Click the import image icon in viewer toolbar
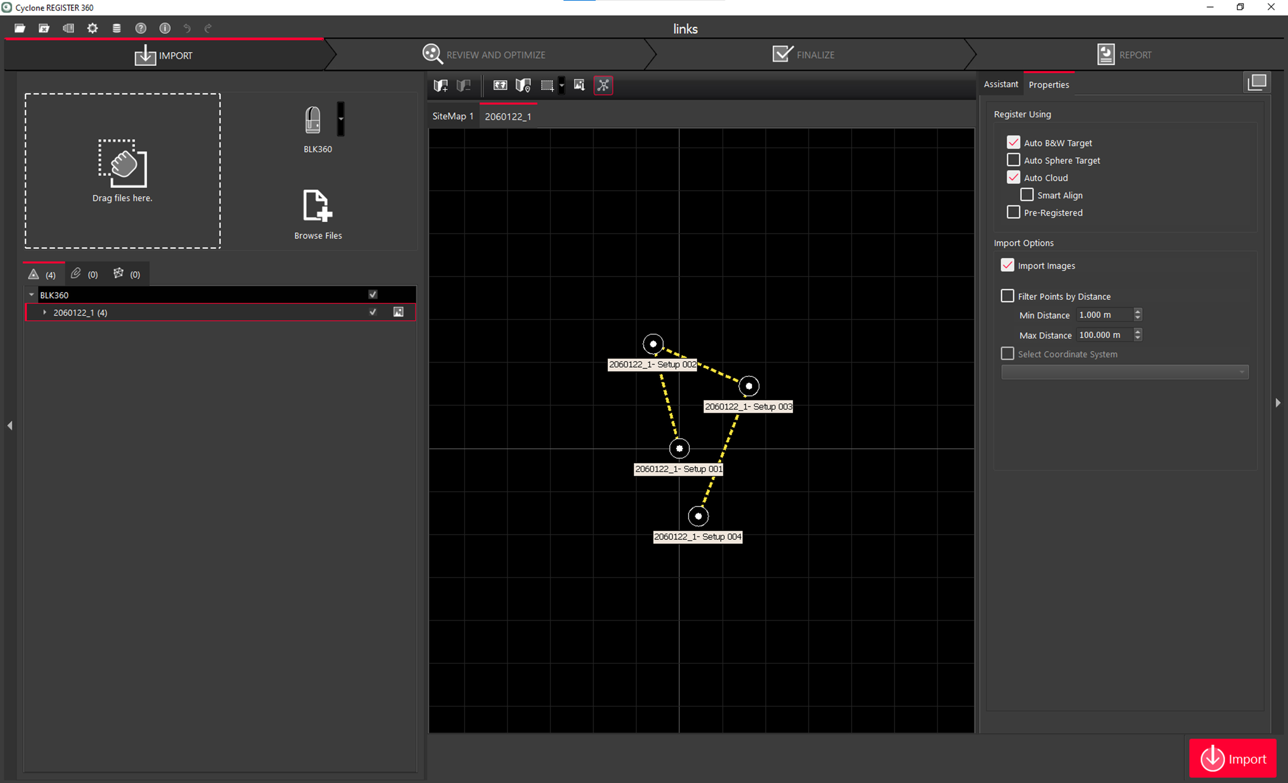This screenshot has width=1288, height=783. pos(579,85)
